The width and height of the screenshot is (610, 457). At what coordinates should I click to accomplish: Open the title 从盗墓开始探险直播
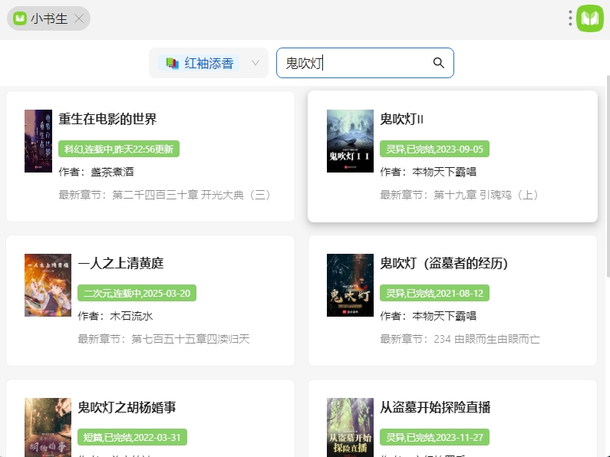[x=435, y=407]
